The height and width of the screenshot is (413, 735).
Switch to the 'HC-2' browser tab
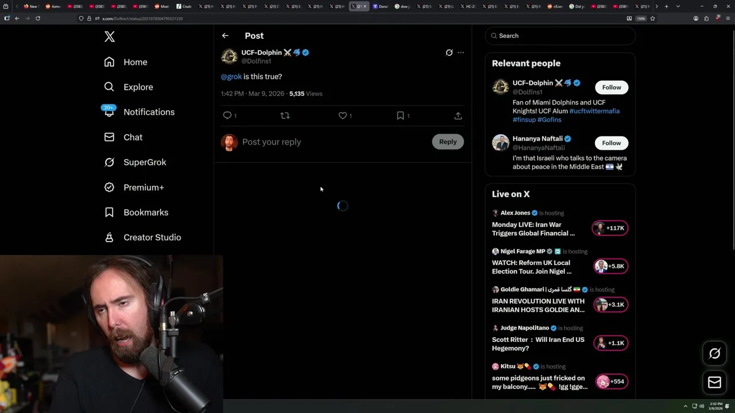tap(469, 6)
